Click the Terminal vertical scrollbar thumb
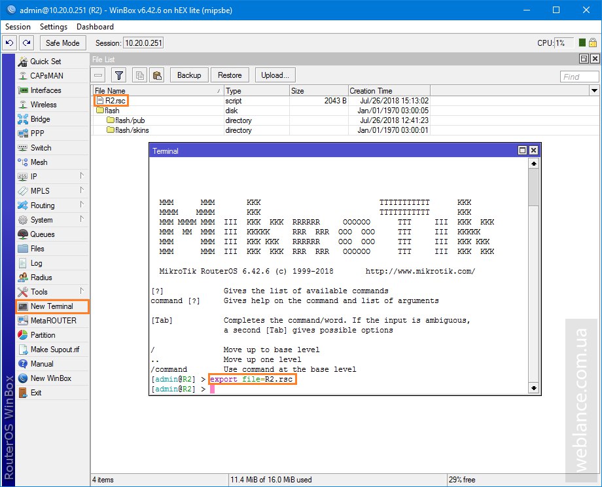 [534, 187]
